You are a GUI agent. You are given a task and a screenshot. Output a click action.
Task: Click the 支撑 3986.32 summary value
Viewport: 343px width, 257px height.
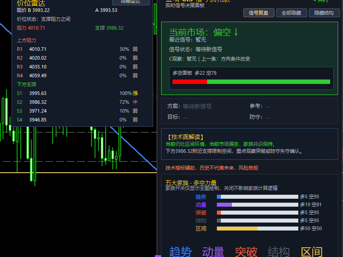[109, 28]
